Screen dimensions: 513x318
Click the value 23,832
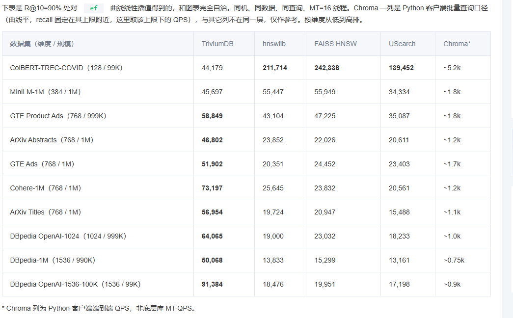324,188
